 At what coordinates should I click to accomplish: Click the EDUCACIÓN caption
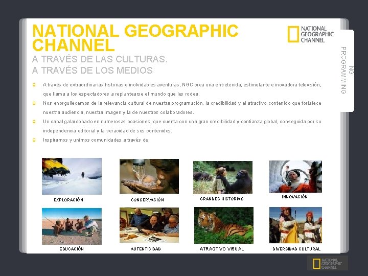(x=72, y=249)
